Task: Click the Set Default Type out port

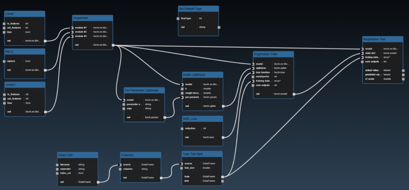Action: click(219, 27)
